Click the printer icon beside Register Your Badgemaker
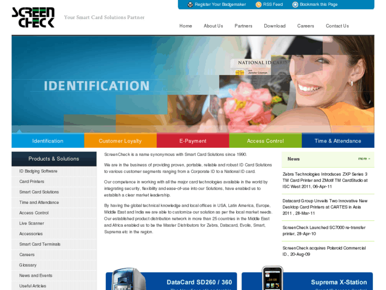386x290 pixels. [190, 4]
